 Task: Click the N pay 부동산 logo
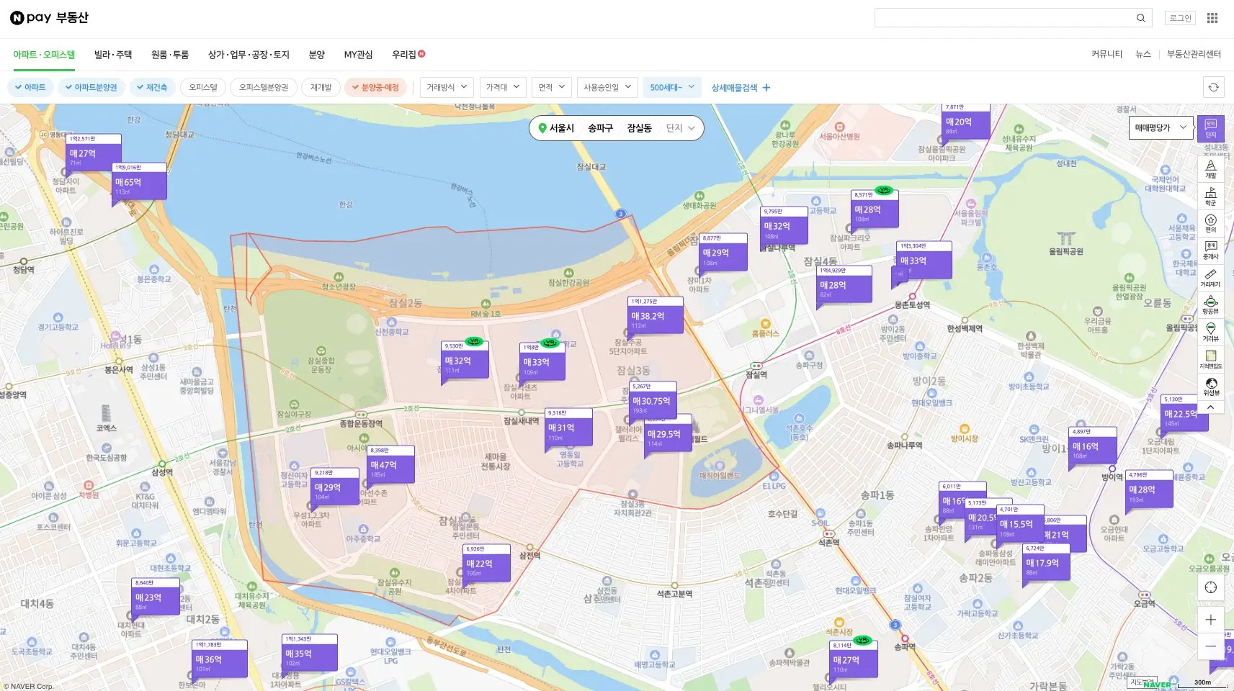[x=49, y=18]
